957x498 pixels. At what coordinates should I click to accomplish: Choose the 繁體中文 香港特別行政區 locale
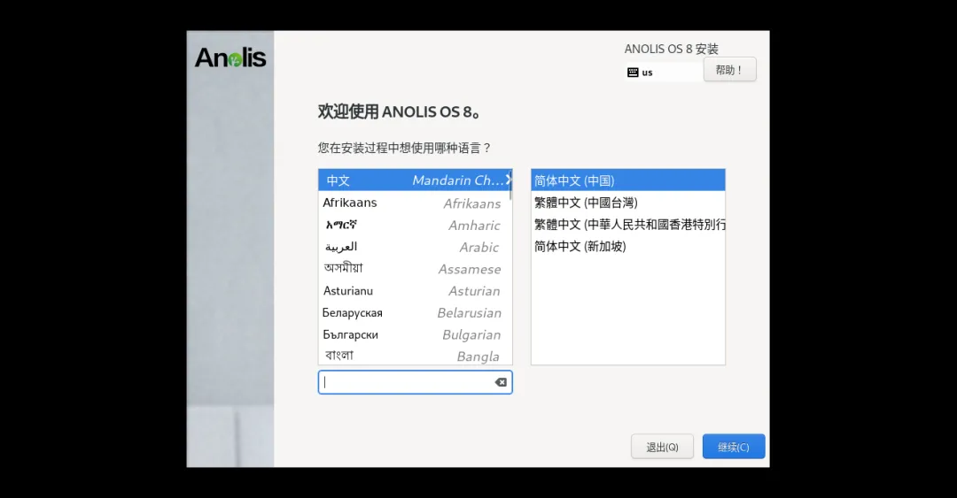[x=628, y=225]
